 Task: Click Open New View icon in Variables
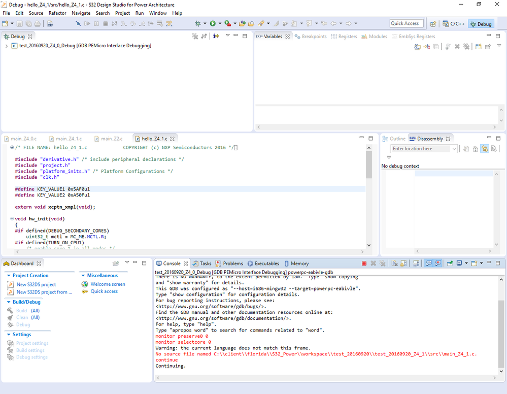pos(479,47)
